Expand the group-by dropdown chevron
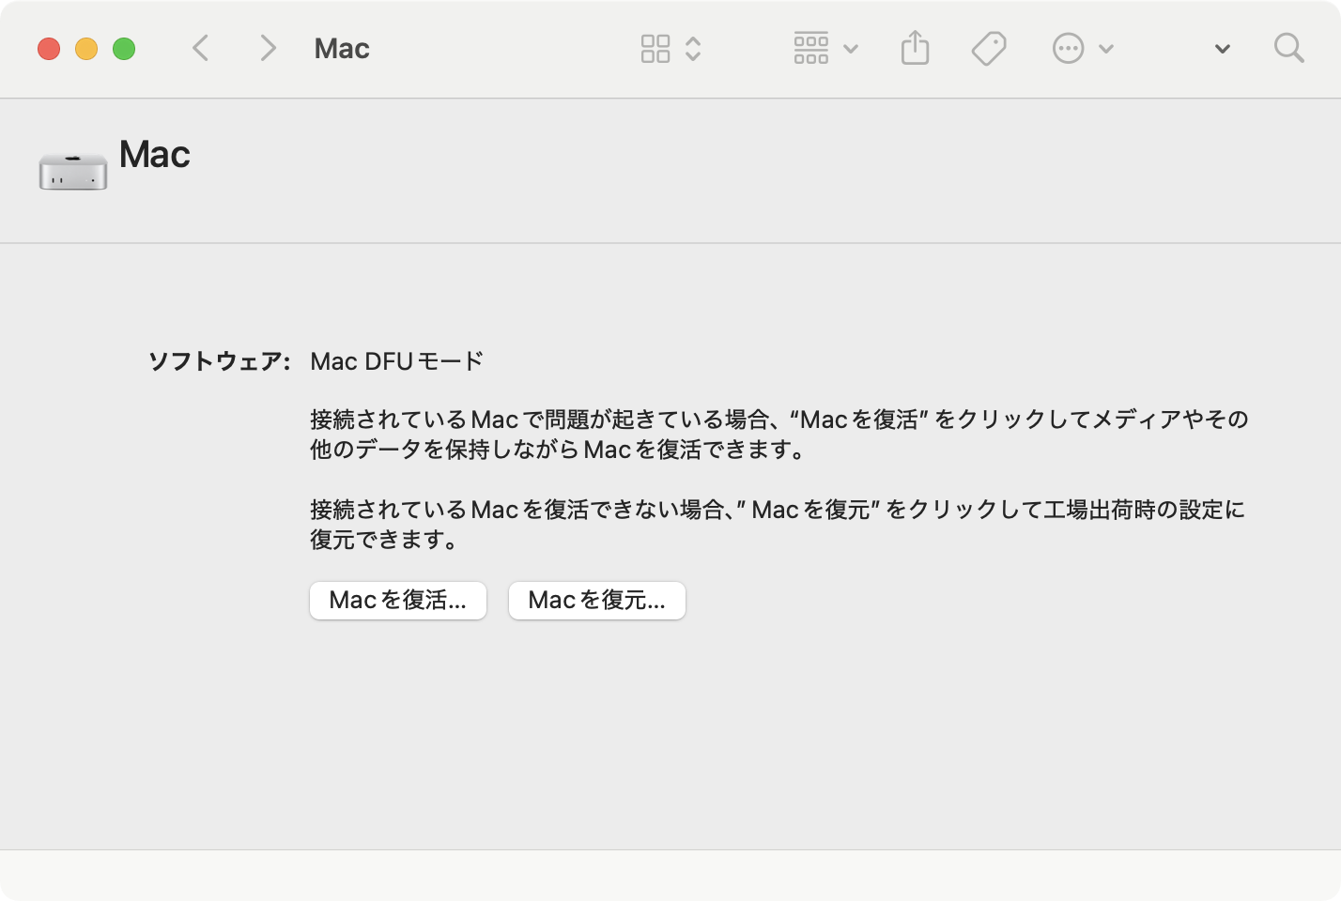This screenshot has width=1341, height=901. 851,49
